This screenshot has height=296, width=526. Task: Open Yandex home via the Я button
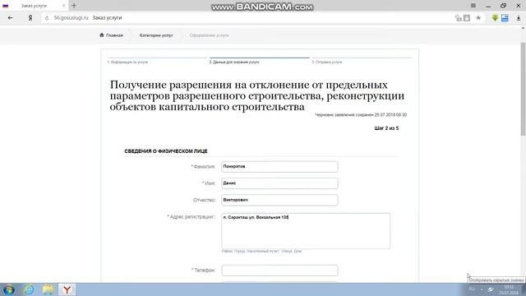(30, 18)
